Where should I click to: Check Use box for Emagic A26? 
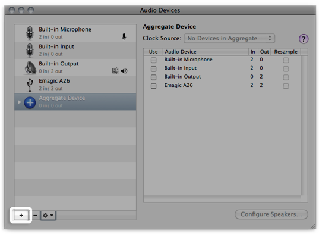[x=154, y=86]
